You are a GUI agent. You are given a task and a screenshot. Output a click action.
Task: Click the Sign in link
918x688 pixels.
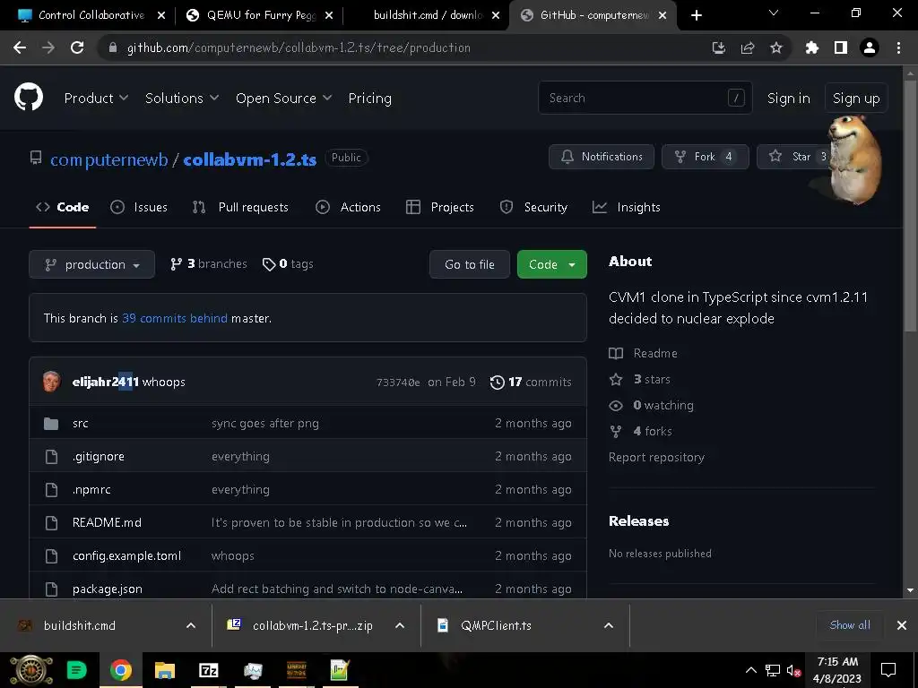tap(789, 99)
